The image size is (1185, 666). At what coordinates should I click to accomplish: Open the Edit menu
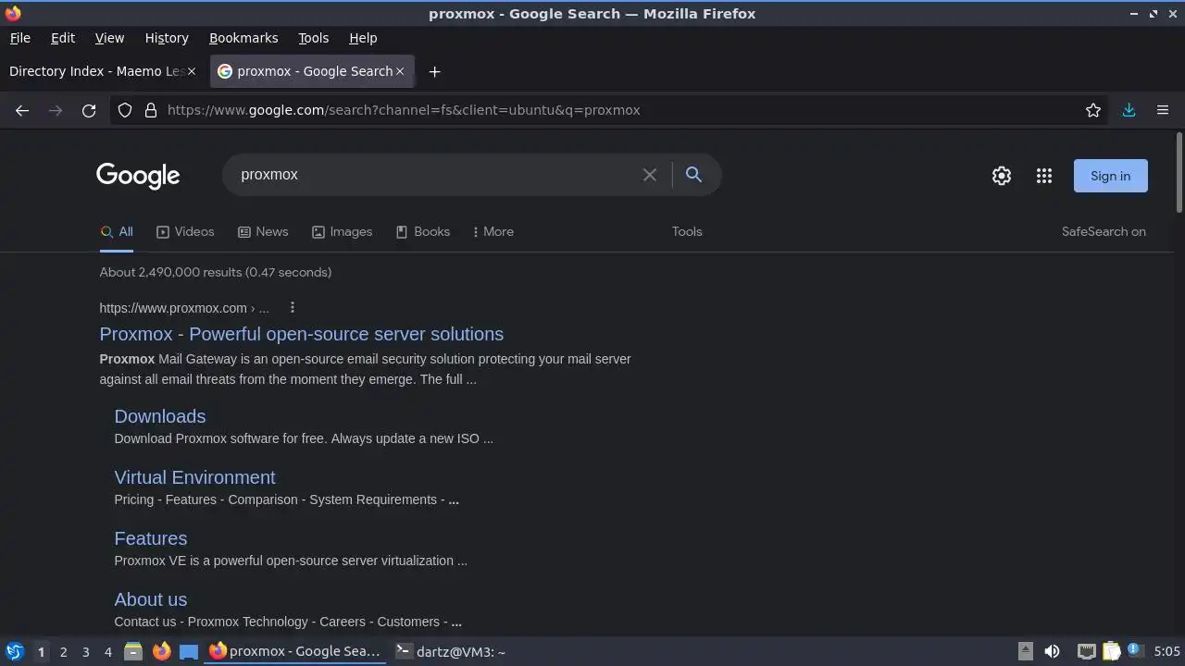pos(63,38)
